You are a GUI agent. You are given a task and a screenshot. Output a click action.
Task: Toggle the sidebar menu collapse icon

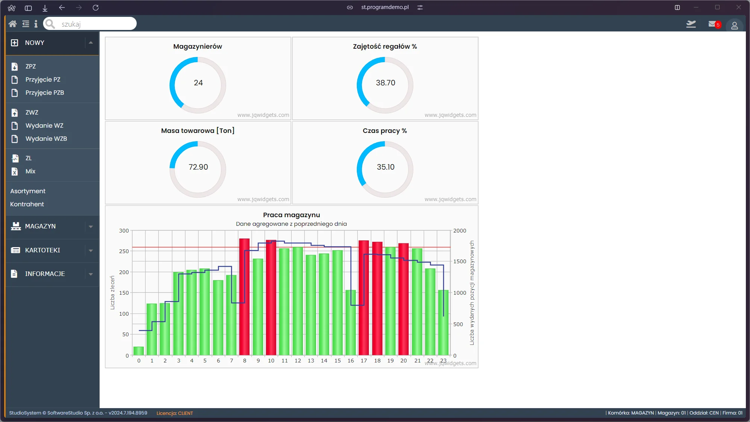click(x=25, y=24)
